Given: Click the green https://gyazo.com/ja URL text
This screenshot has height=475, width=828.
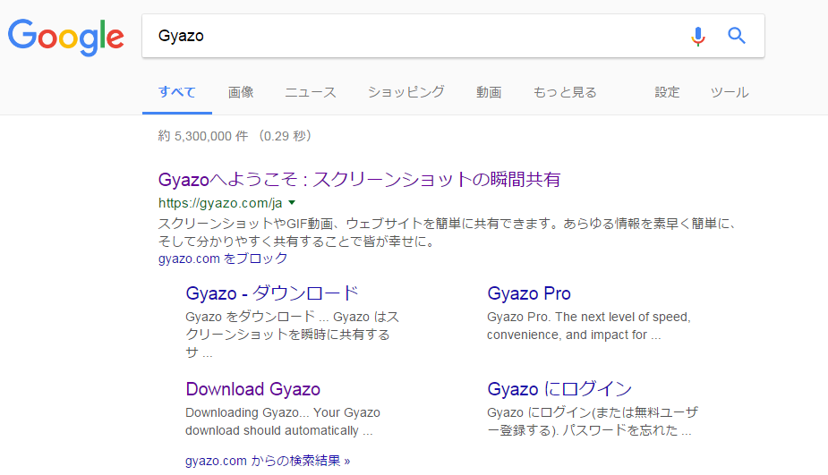Looking at the screenshot, I should tap(220, 203).
